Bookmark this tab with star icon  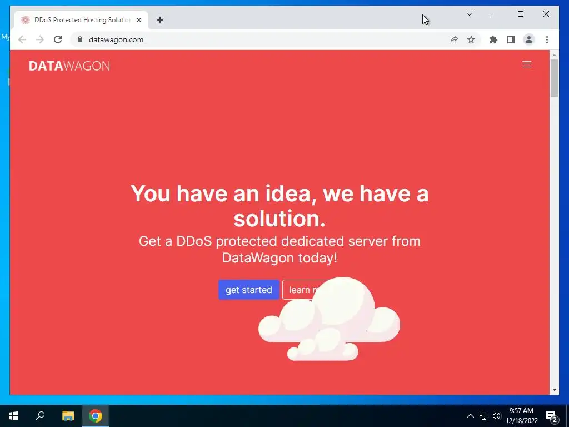[x=471, y=39]
